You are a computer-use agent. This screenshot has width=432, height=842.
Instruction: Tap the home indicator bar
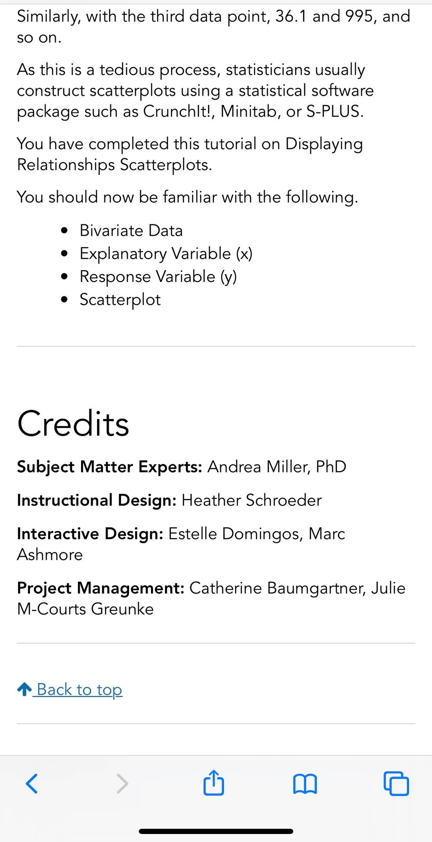click(216, 831)
